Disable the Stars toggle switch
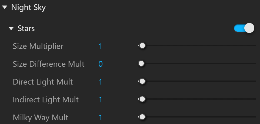 [244, 28]
